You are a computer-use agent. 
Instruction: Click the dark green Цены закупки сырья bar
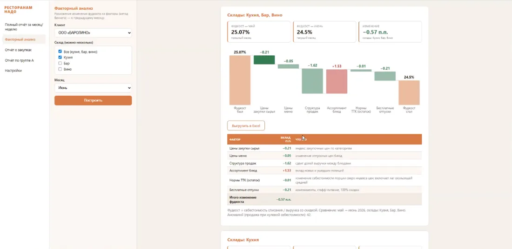tap(264, 59)
